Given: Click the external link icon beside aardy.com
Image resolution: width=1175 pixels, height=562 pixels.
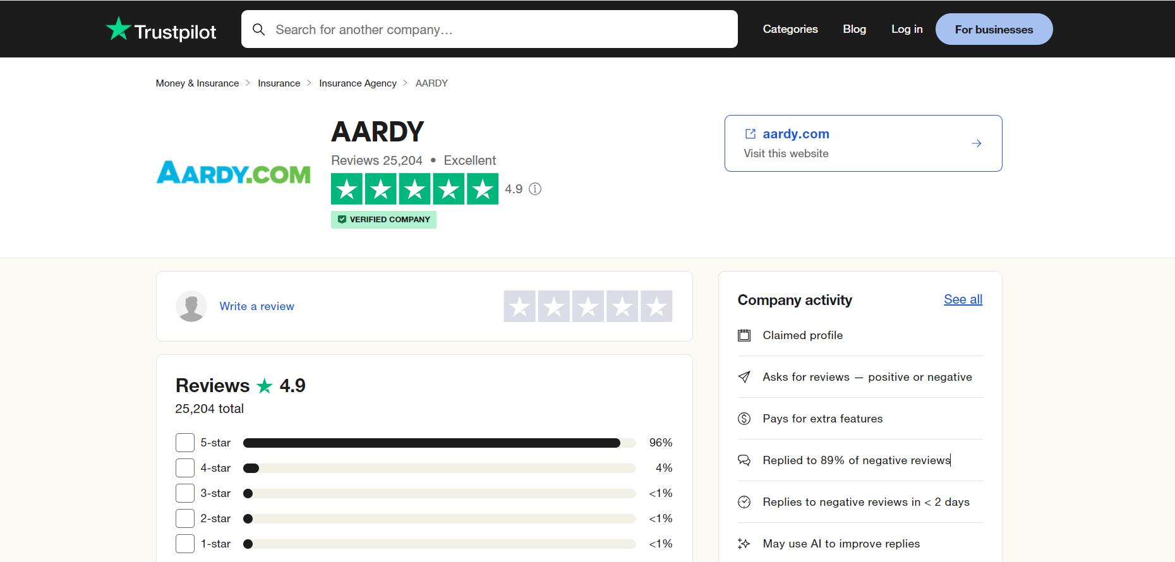Looking at the screenshot, I should (x=750, y=134).
